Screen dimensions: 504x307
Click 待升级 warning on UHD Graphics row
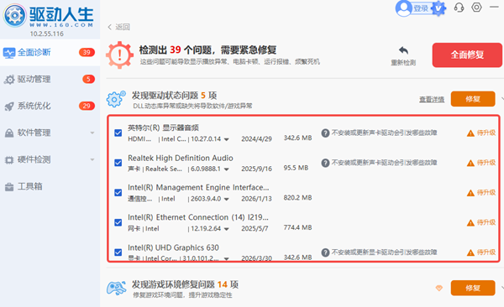tap(480, 252)
